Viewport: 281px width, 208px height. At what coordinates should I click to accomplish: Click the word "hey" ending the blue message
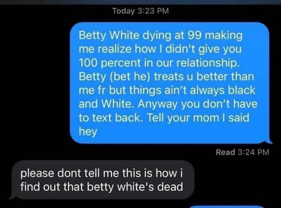point(88,132)
